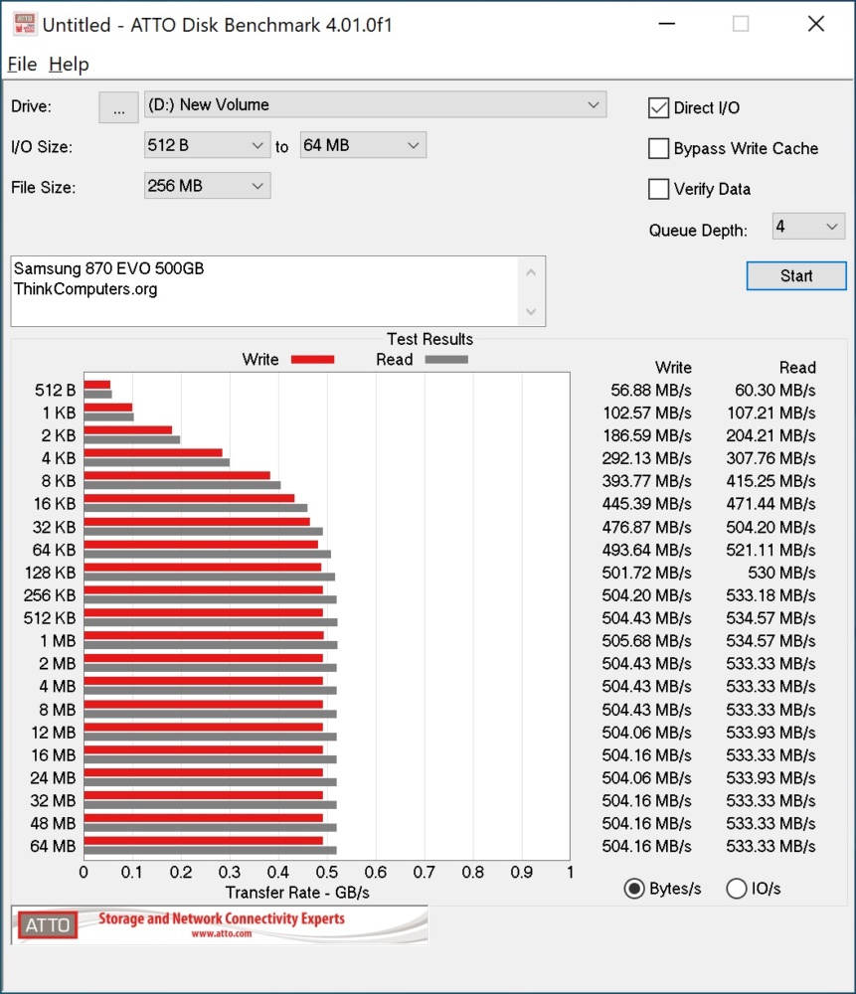This screenshot has height=994, width=856.
Task: Open the File menu
Action: pyautogui.click(x=22, y=64)
